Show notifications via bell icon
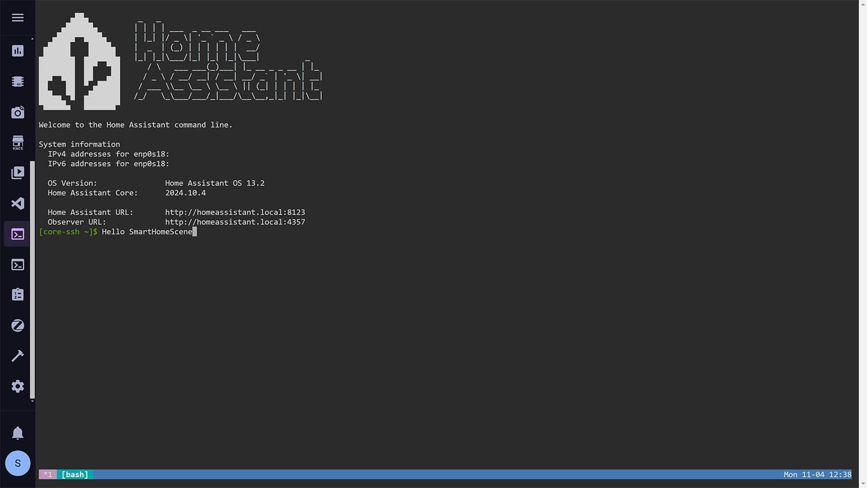 pyautogui.click(x=18, y=433)
